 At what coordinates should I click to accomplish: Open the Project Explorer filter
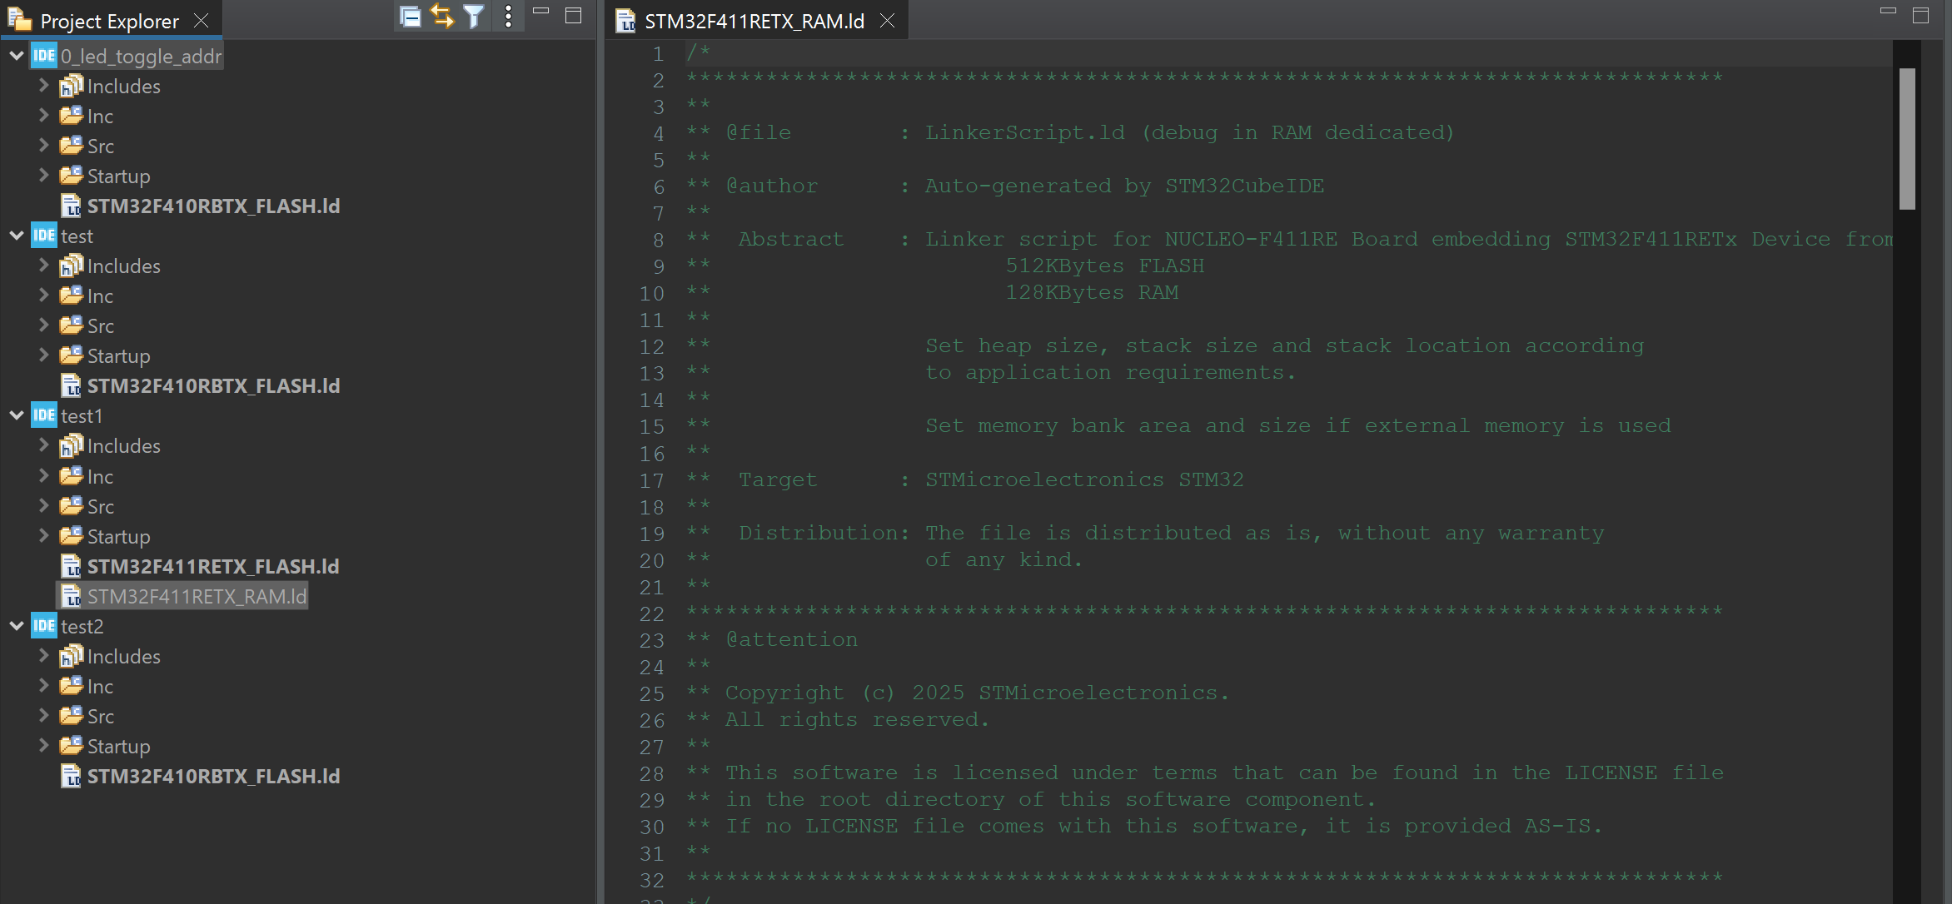pos(473,15)
